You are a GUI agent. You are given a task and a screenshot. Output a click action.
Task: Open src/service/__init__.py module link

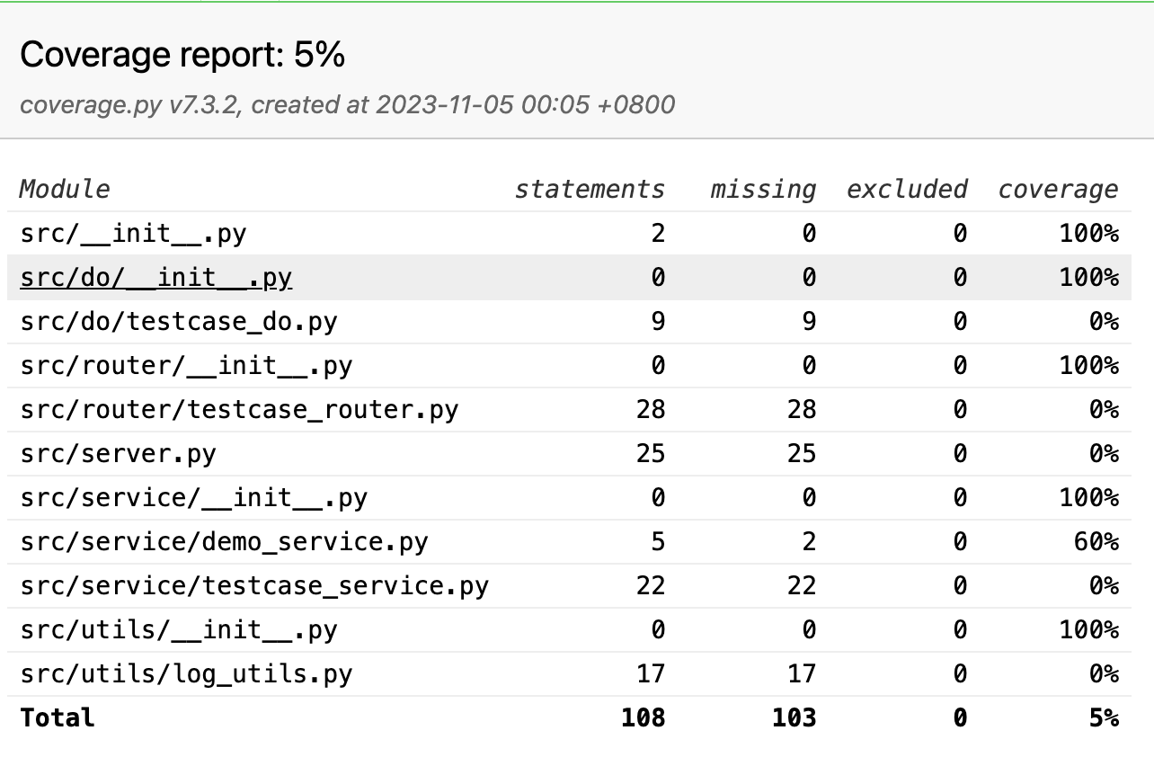coord(193,498)
